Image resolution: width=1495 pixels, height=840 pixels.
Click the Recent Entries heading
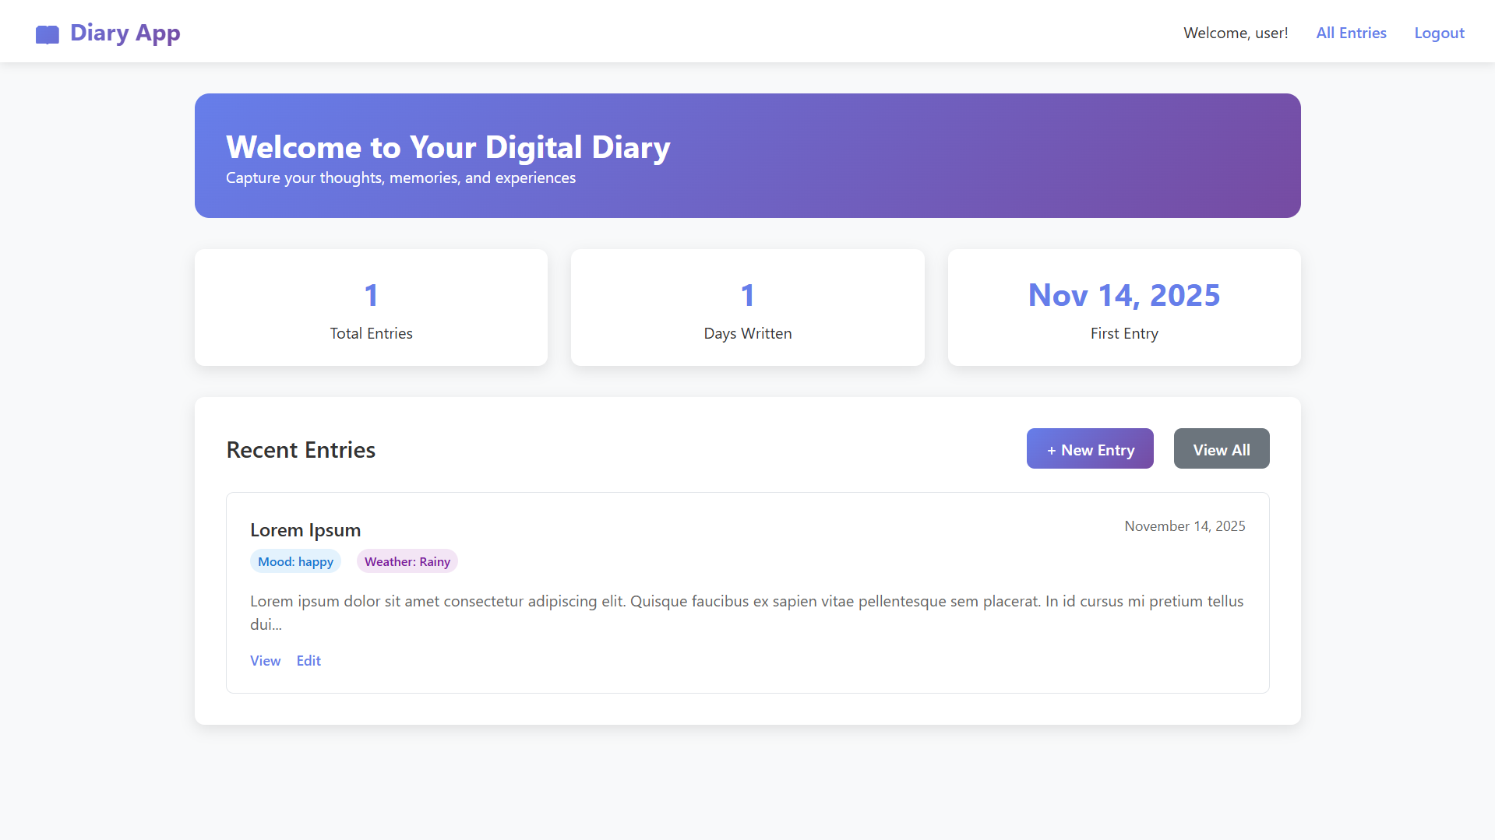pyautogui.click(x=301, y=450)
